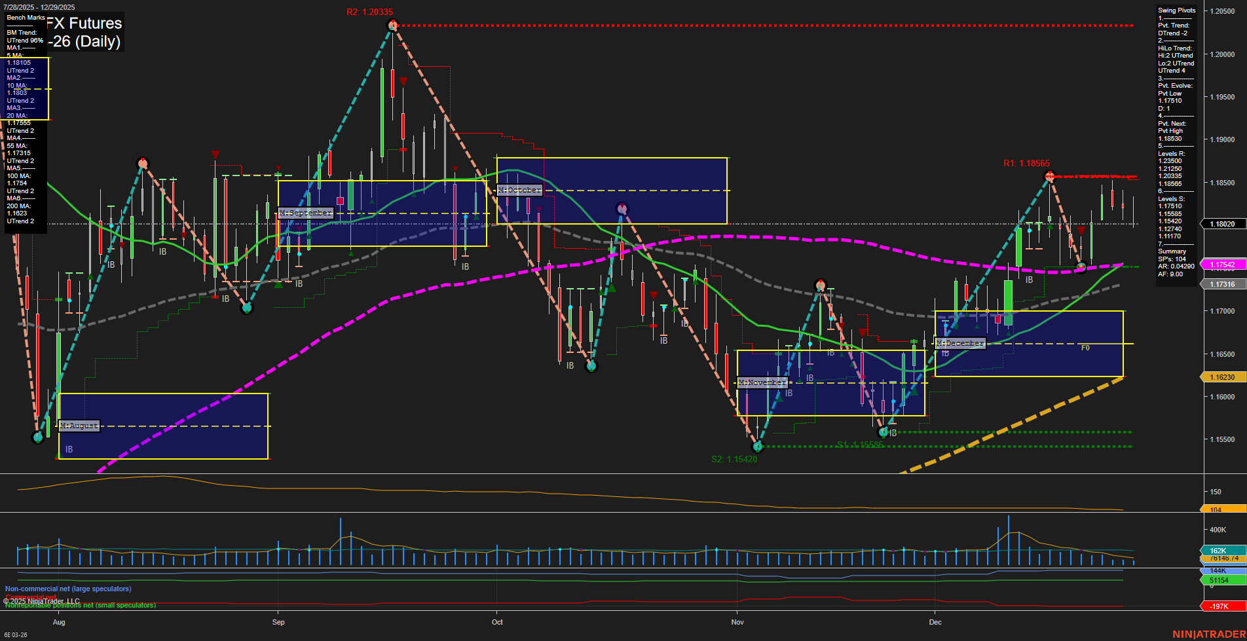1247x641 pixels.
Task: Collapse the Summary section of Swing Pivots
Action: [x=1172, y=251]
